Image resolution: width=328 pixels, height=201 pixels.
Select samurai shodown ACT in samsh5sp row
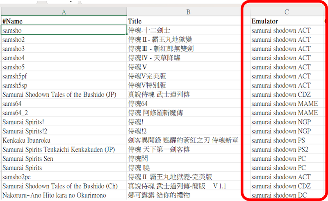287,85
